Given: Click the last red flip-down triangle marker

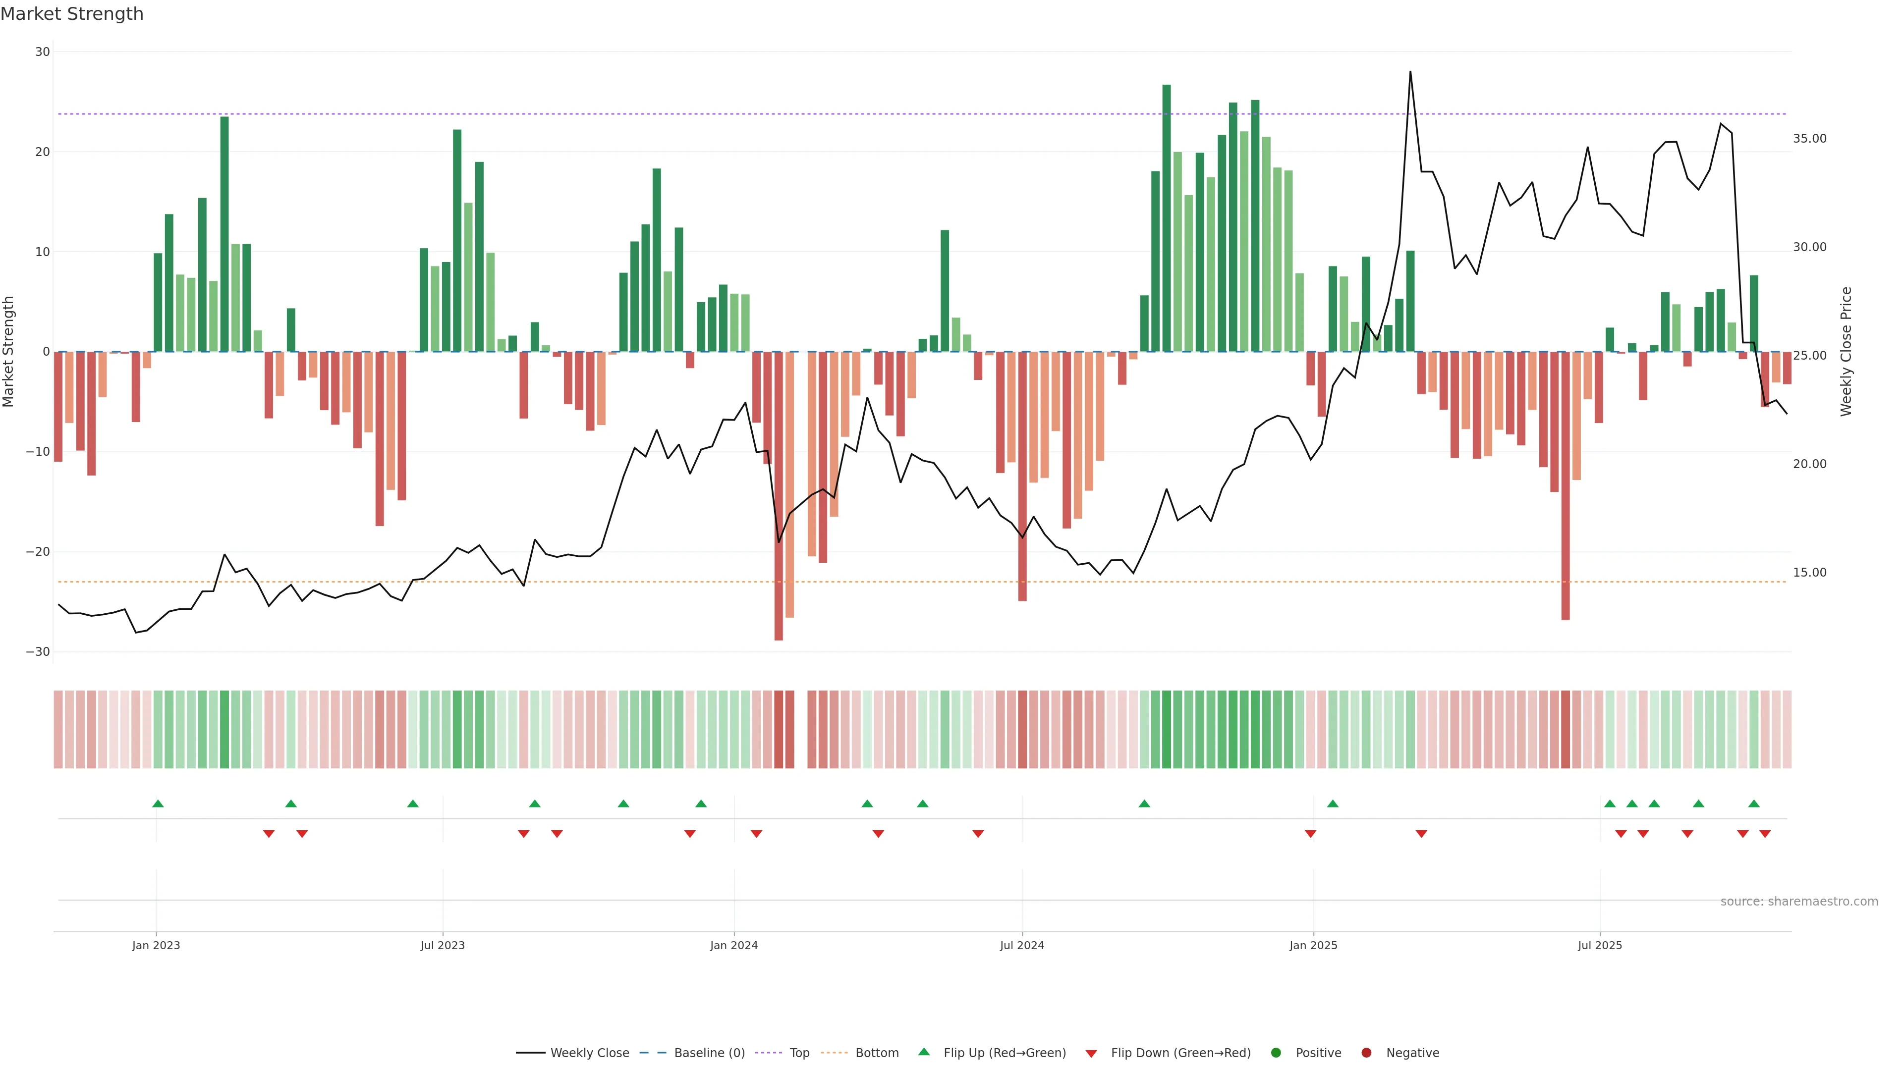Looking at the screenshot, I should coord(1765,834).
